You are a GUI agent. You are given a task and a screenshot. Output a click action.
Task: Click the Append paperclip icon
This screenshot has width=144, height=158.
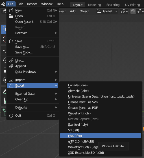point(11,66)
